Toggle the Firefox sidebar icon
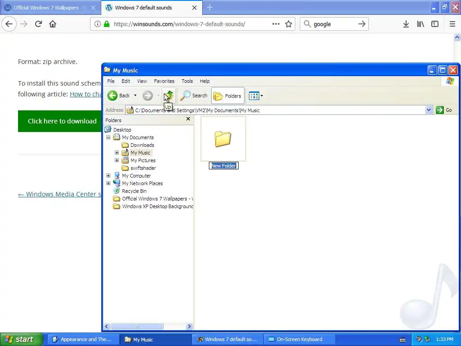461x346 pixels. (435, 24)
